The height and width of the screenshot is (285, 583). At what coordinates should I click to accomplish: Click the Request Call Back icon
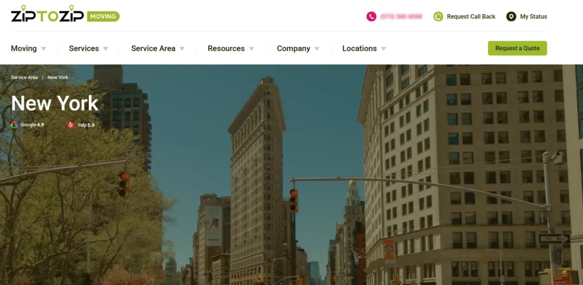click(x=438, y=16)
